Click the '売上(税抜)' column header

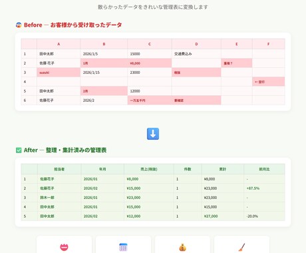pos(149,169)
